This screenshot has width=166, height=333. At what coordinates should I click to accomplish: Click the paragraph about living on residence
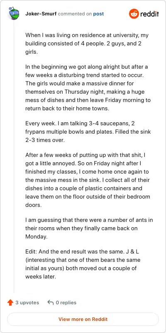coord(88,44)
